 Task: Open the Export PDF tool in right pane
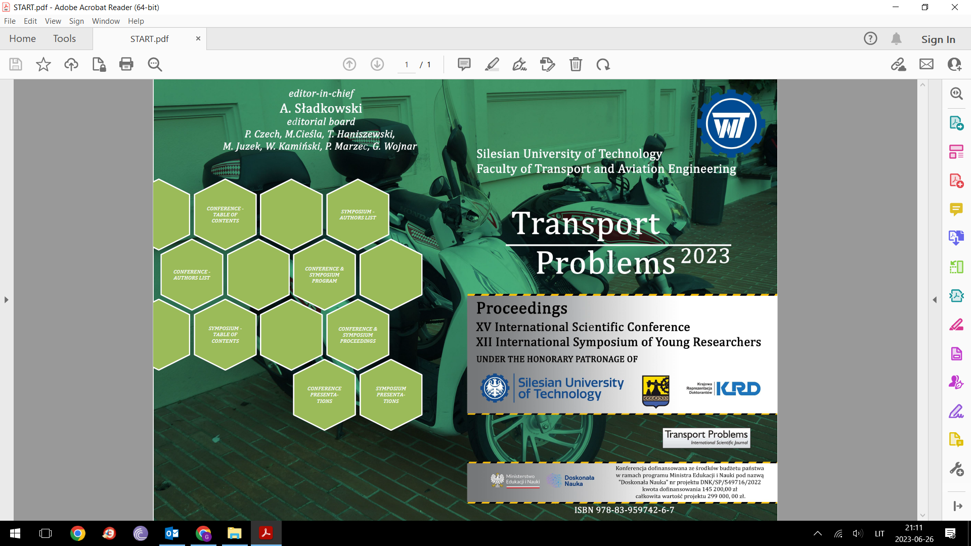[956, 122]
